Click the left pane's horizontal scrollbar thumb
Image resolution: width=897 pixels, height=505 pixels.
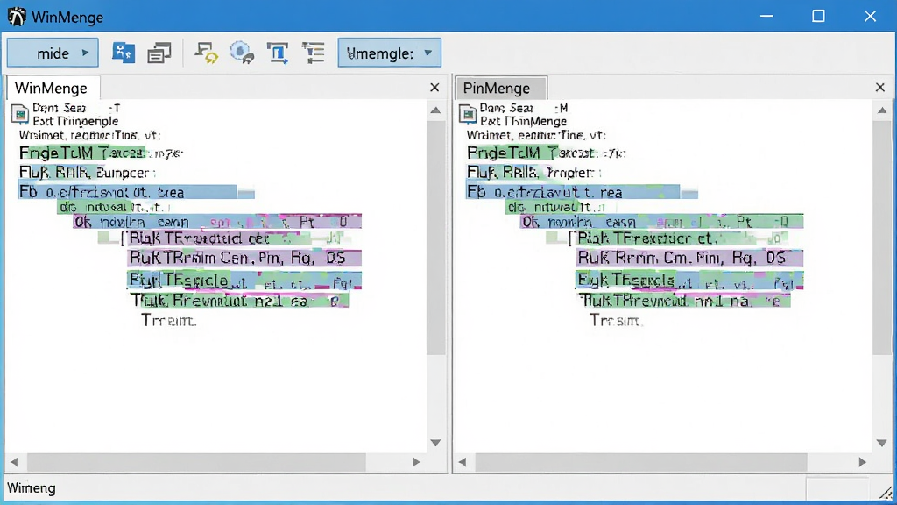pyautogui.click(x=196, y=462)
